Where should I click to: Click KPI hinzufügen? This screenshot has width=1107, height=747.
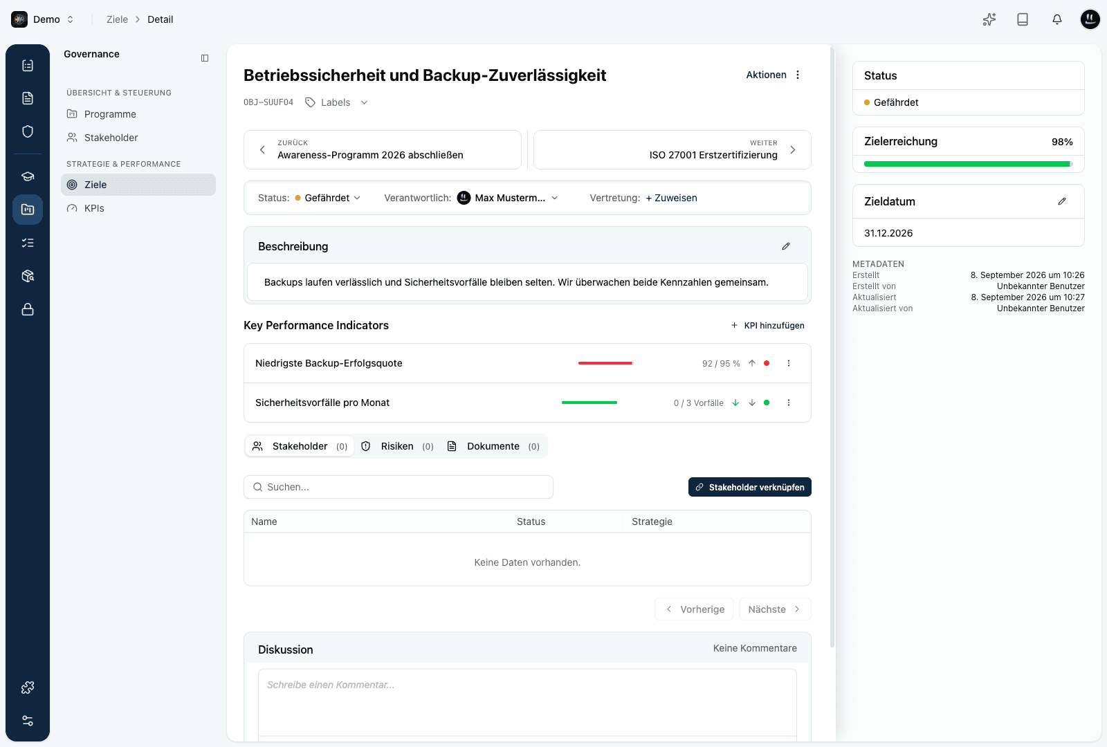(x=767, y=325)
